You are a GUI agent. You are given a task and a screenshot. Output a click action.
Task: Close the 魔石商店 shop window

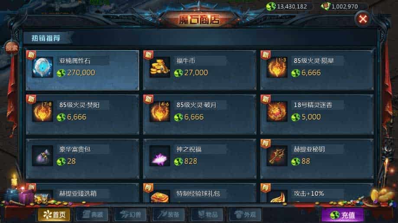click(x=363, y=19)
